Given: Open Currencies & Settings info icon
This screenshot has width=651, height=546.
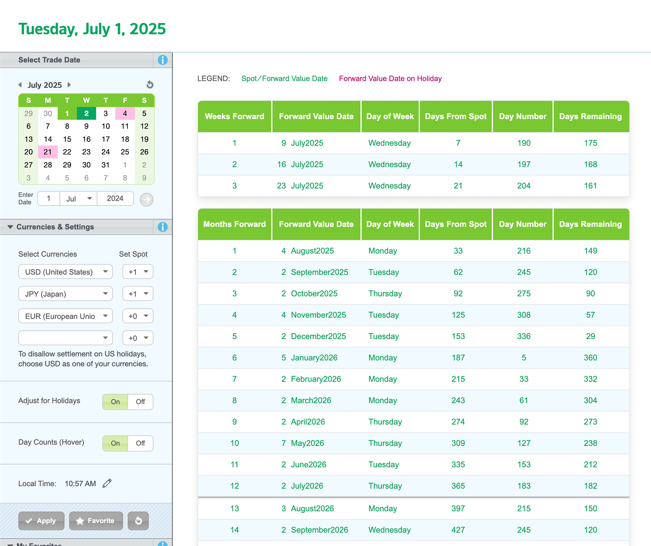Looking at the screenshot, I should tap(163, 227).
